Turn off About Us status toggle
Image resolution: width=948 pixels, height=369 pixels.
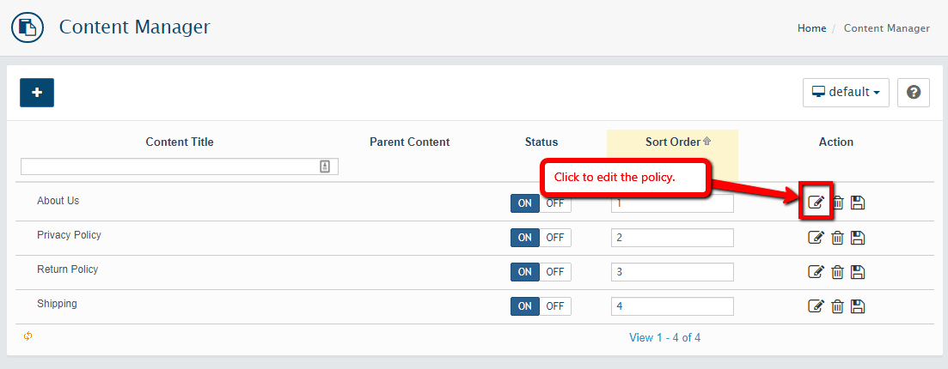(x=555, y=203)
